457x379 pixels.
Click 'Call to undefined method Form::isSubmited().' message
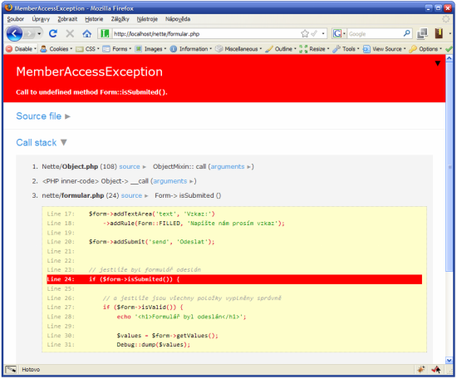point(91,92)
